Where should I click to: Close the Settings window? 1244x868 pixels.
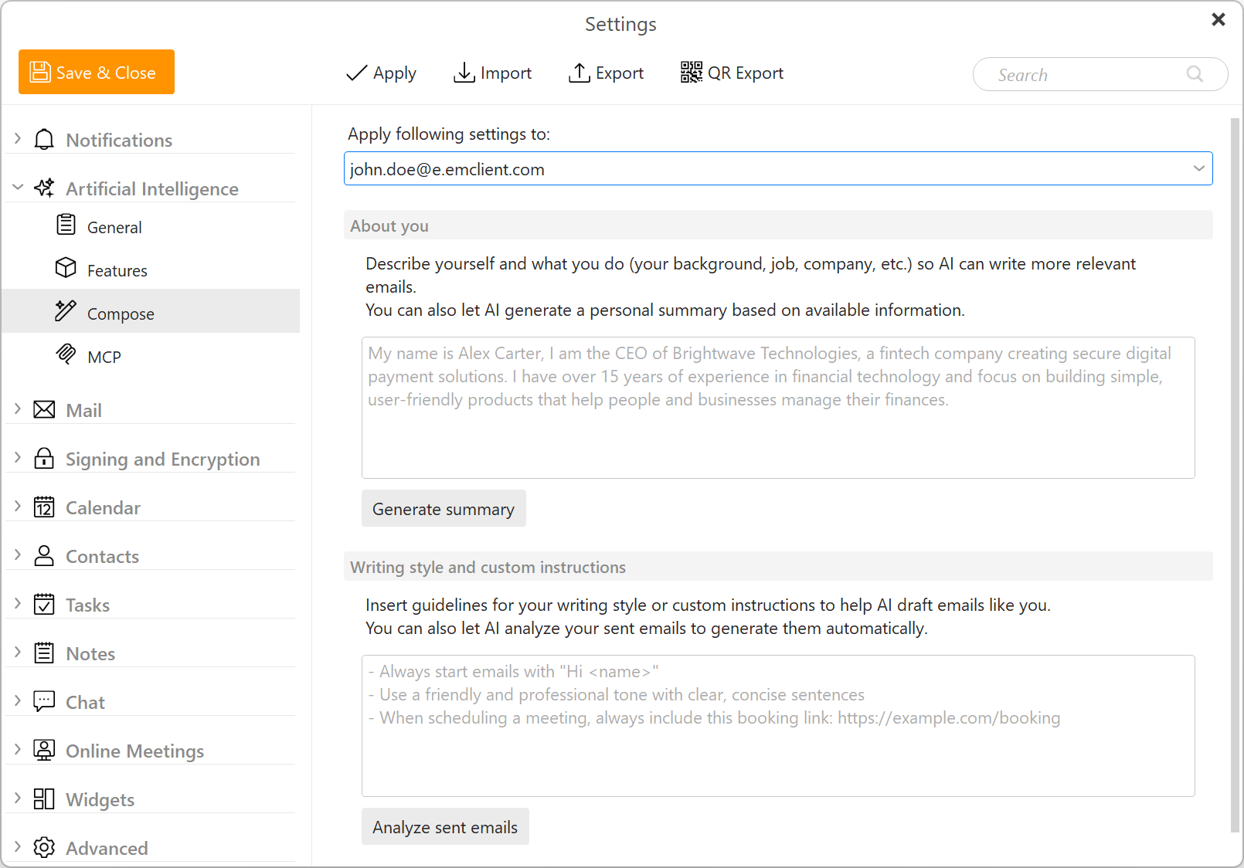[1219, 19]
